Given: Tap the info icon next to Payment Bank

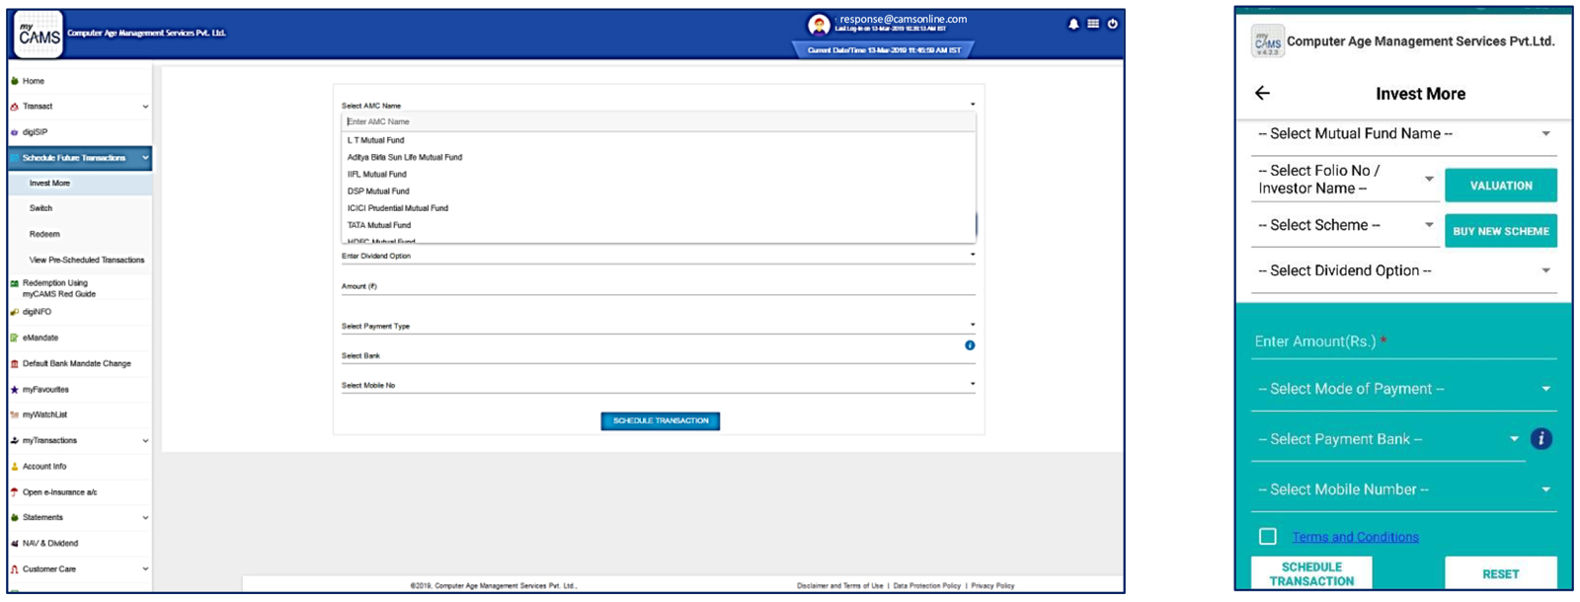Looking at the screenshot, I should coord(1540,439).
